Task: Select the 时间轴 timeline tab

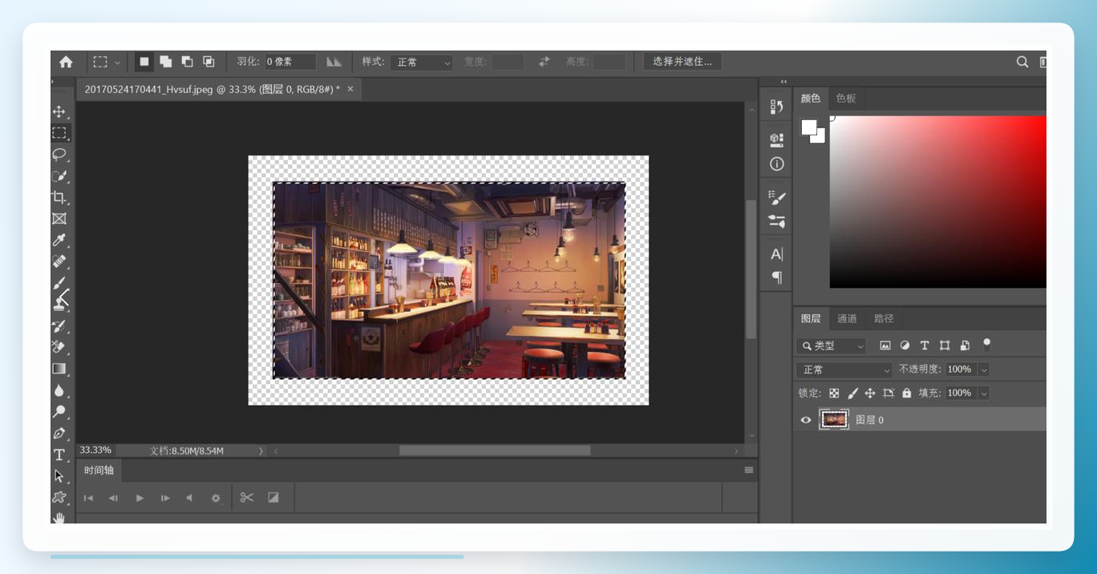Action: pos(99,470)
